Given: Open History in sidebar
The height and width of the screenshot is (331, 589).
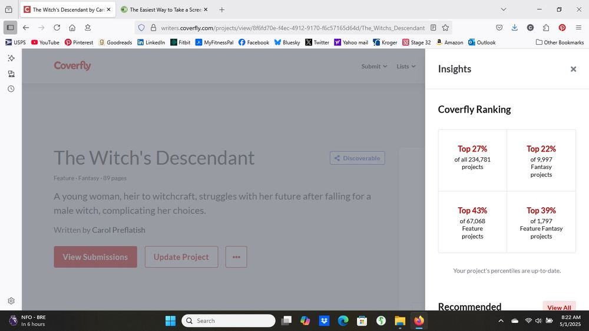Looking at the screenshot, I should tap(11, 89).
